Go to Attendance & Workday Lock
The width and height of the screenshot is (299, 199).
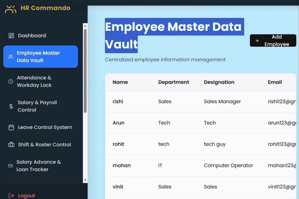[34, 82]
